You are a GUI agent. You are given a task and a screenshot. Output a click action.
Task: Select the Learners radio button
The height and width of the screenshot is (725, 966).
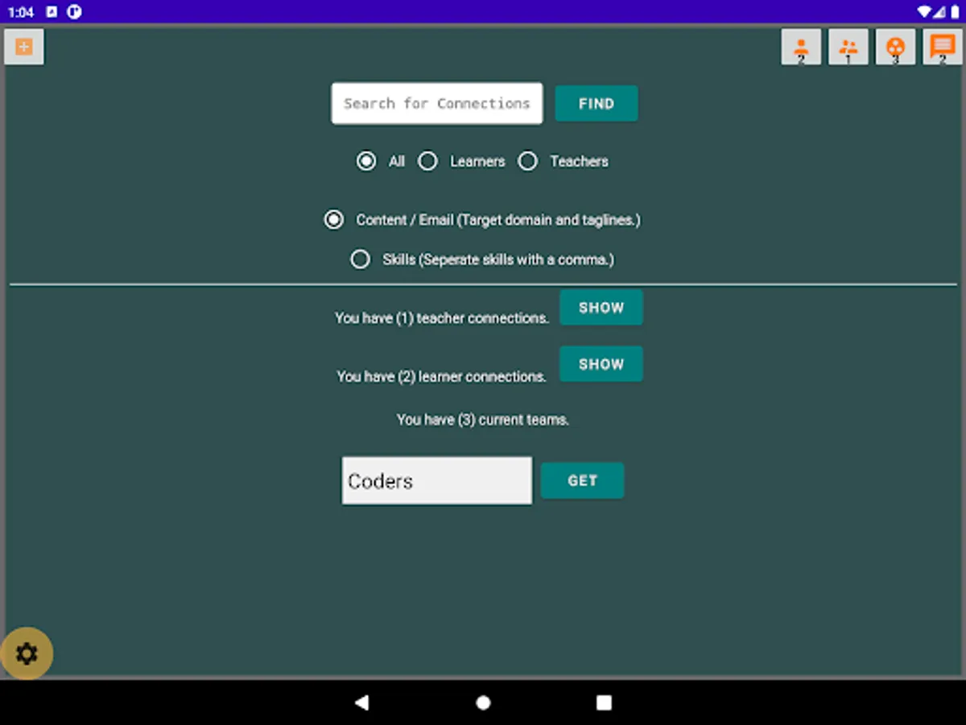coord(427,161)
